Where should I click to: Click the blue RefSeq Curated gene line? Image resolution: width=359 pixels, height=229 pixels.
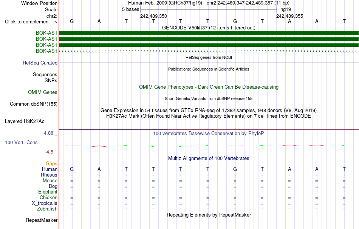click(x=209, y=63)
